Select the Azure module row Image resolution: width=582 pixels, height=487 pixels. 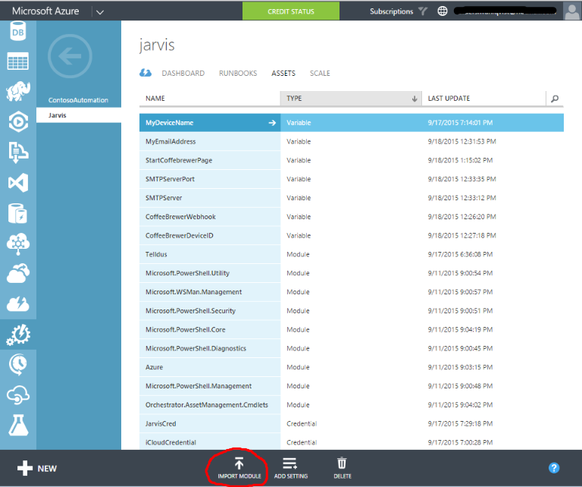coord(352,367)
